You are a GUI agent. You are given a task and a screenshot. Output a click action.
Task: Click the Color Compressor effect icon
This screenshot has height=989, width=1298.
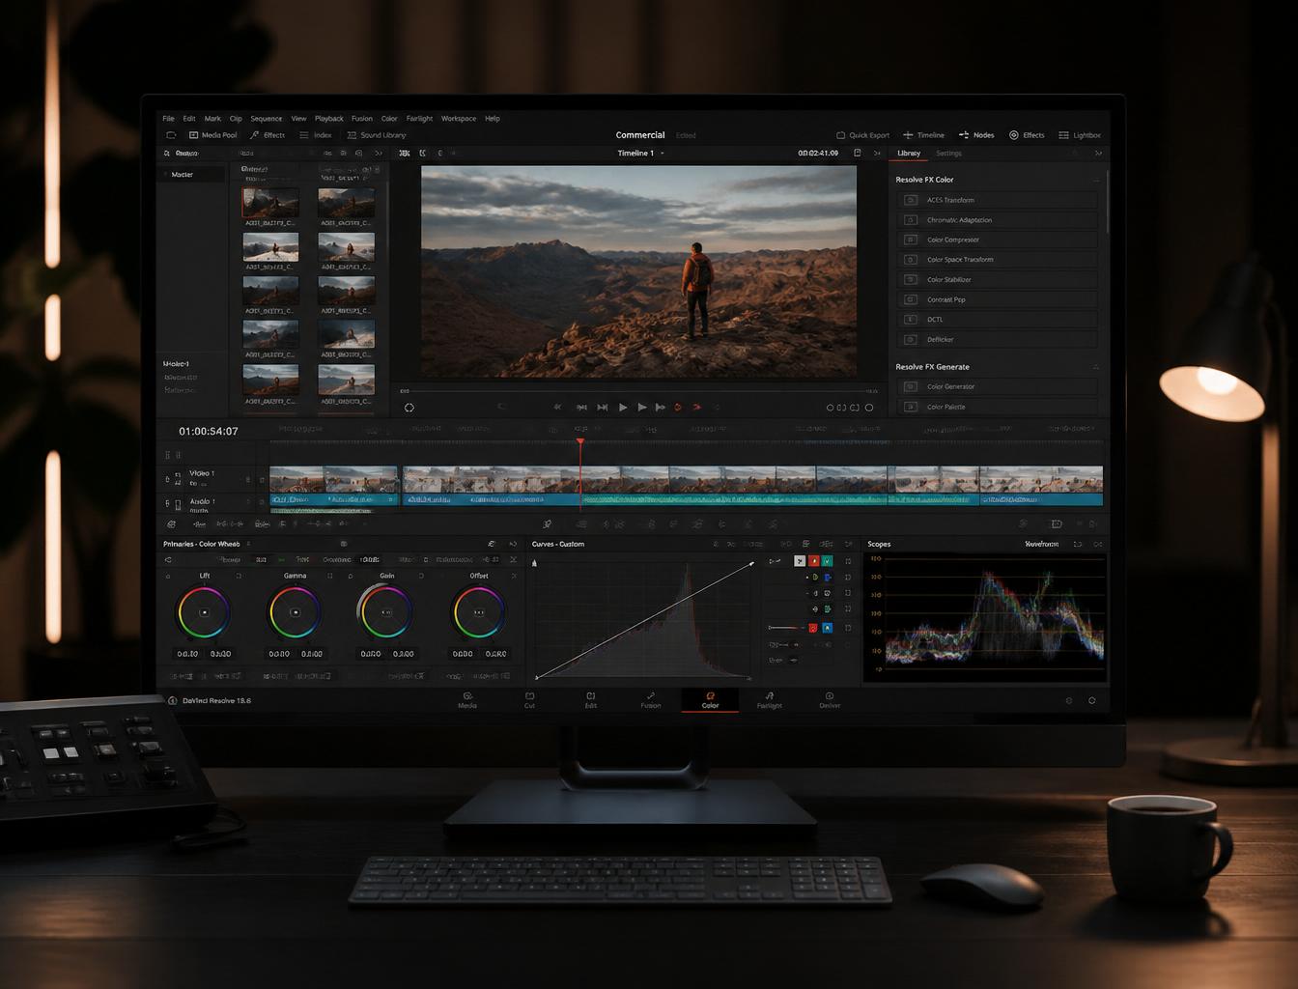click(x=910, y=240)
